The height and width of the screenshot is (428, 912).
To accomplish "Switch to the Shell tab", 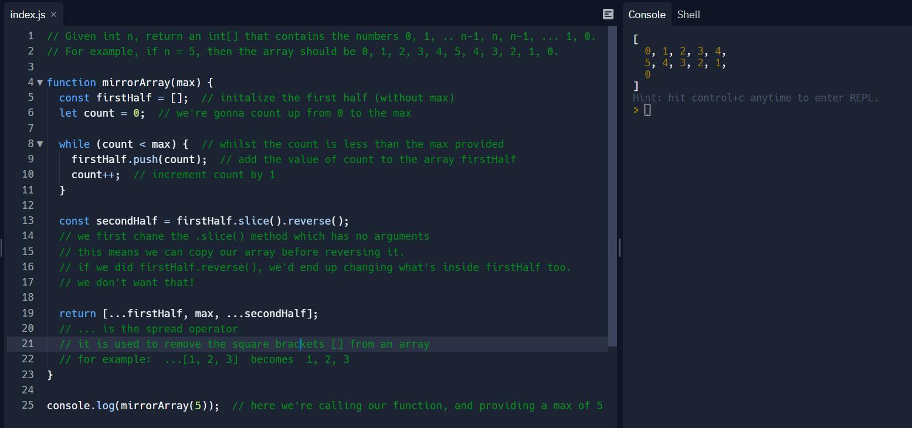I will tap(689, 15).
